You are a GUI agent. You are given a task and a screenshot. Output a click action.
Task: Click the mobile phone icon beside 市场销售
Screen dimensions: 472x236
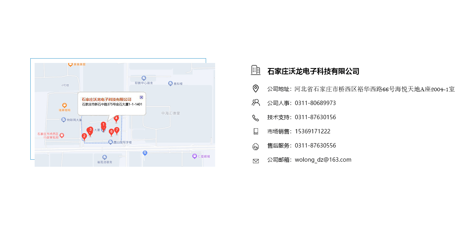point(256,131)
